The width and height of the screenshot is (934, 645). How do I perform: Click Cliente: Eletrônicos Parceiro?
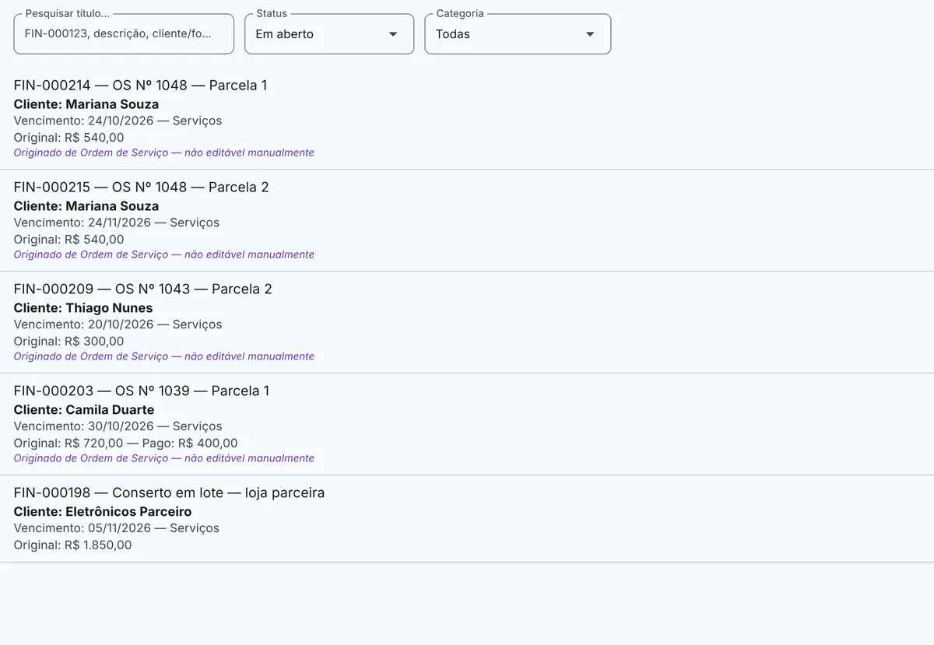click(103, 512)
